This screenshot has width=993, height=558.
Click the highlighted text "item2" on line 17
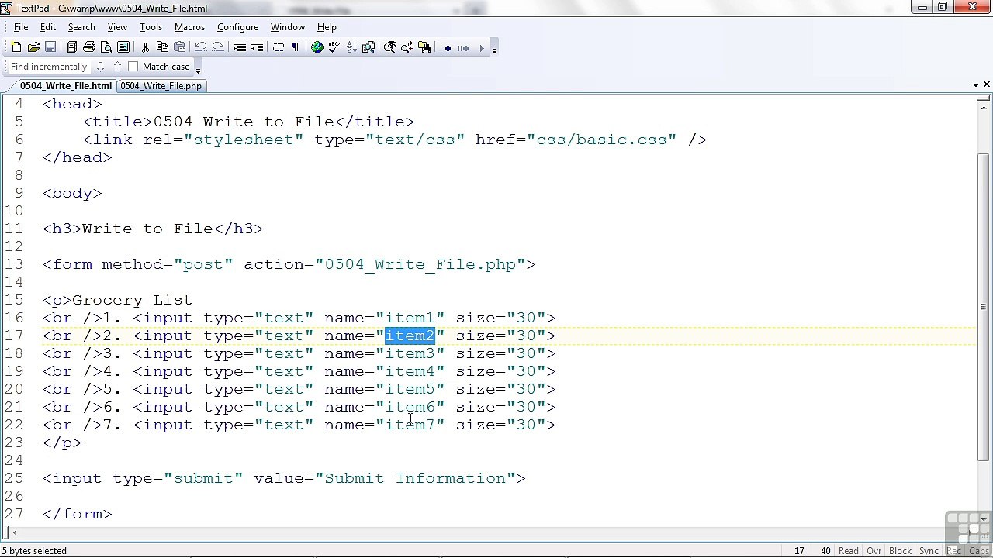[x=410, y=336]
